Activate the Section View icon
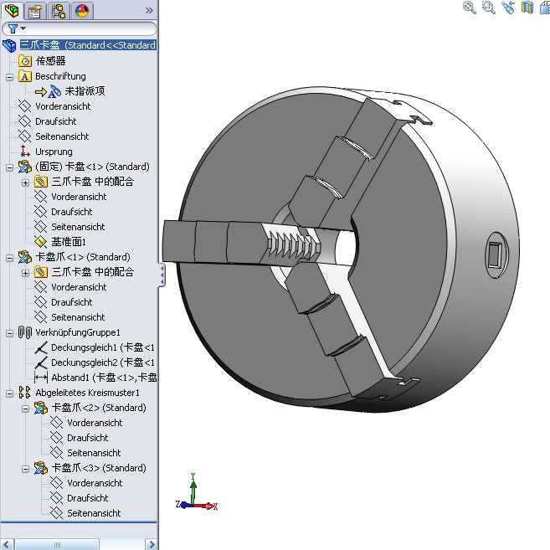Image resolution: width=550 pixels, height=550 pixels. [527, 8]
